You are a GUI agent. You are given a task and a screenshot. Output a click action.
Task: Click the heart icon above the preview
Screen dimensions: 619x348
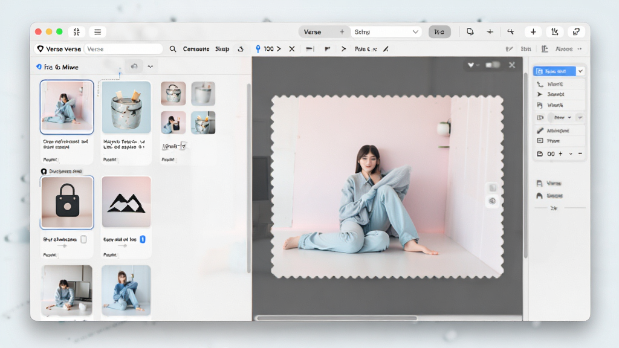tap(470, 65)
